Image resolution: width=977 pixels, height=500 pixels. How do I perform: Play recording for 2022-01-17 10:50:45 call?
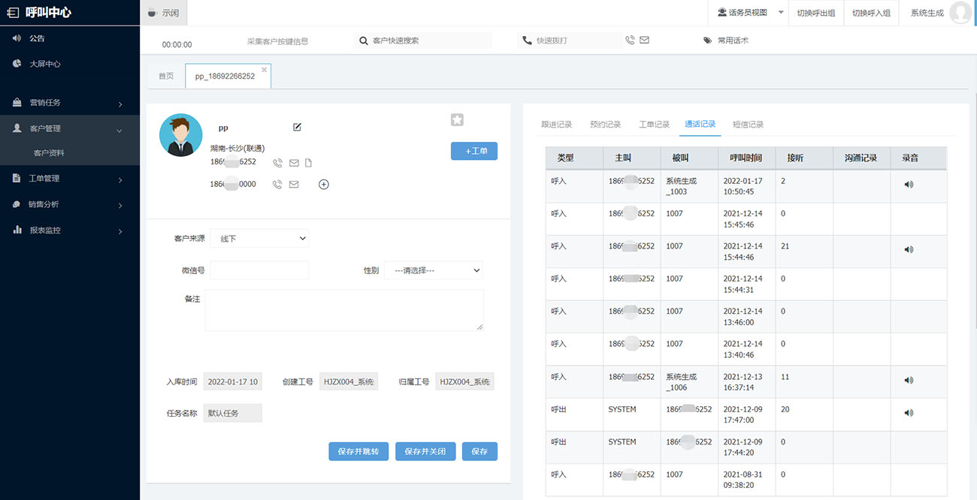click(x=909, y=184)
